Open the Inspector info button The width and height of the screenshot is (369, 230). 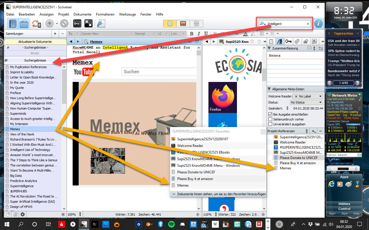(318, 24)
